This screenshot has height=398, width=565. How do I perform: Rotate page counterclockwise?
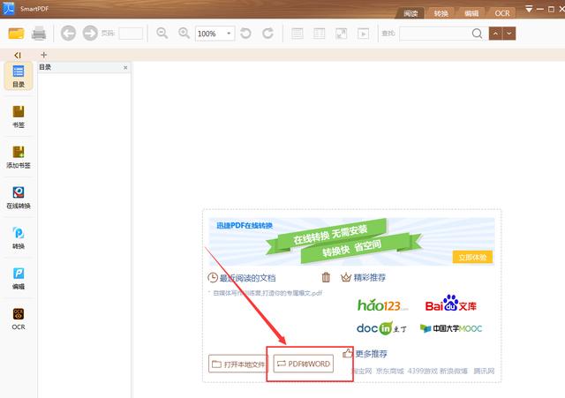click(245, 34)
